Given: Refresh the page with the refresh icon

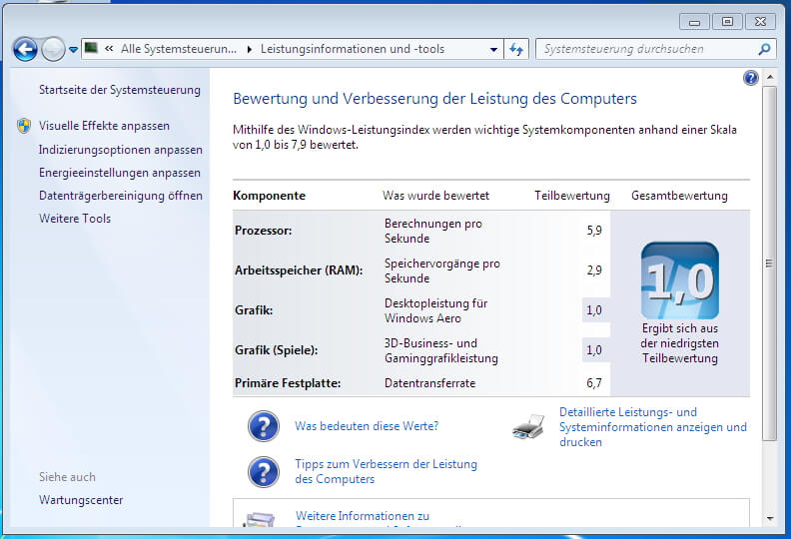Looking at the screenshot, I should tap(516, 49).
